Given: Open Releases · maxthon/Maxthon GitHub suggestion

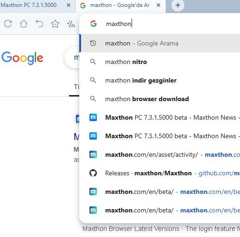Looking at the screenshot, I should pyautogui.click(x=160, y=173).
